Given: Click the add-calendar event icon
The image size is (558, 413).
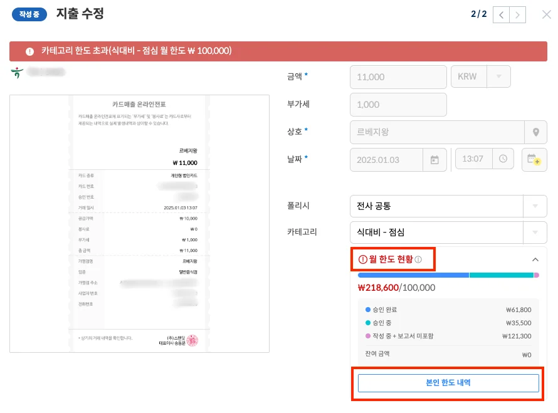Looking at the screenshot, I should click(x=534, y=160).
